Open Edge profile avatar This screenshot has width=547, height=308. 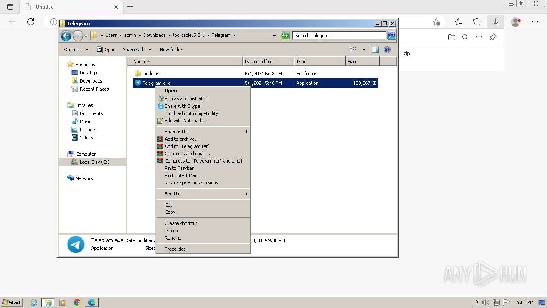[x=516, y=22]
